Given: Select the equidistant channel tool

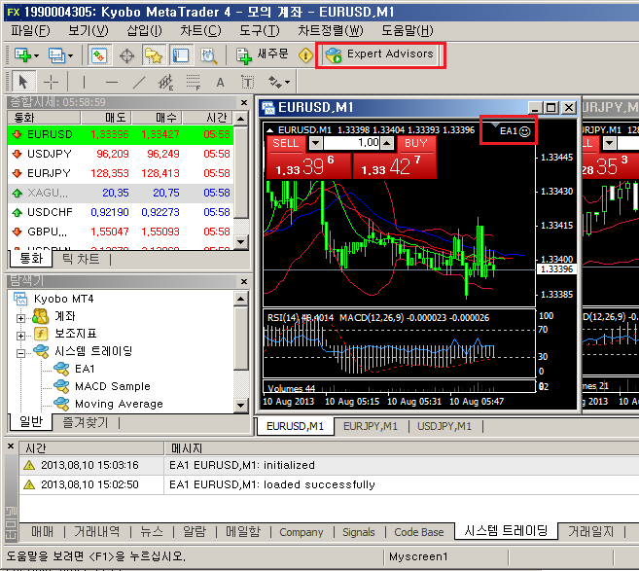Looking at the screenshot, I should (166, 83).
